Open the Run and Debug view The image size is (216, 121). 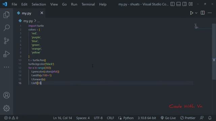tap(6, 54)
